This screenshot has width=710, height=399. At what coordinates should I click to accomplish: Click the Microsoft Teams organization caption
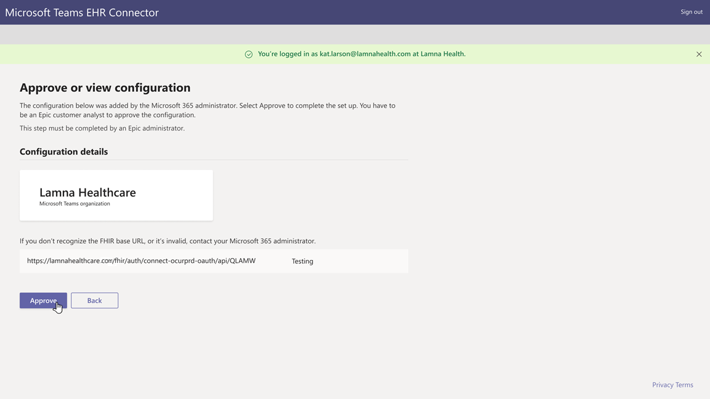click(75, 204)
